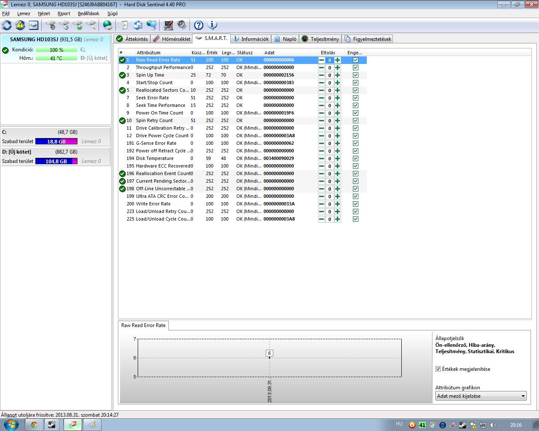Switch to the Információk tab

pos(251,39)
